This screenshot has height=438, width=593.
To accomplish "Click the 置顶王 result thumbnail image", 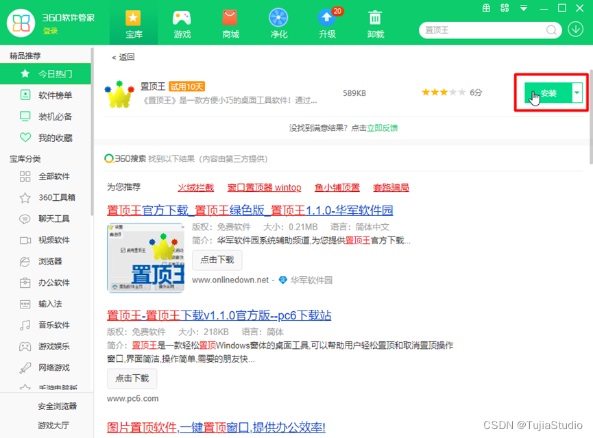I will coord(145,258).
